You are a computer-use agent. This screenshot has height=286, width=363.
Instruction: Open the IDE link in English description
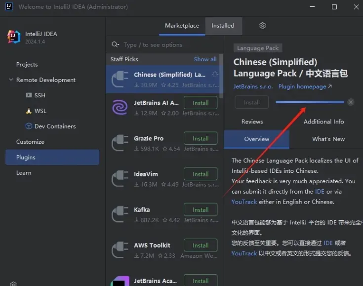(320, 192)
